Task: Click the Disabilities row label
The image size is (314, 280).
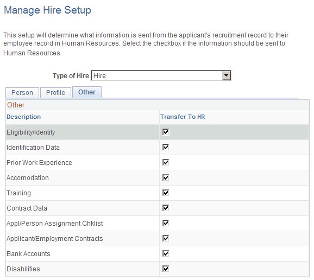Action: (23, 269)
